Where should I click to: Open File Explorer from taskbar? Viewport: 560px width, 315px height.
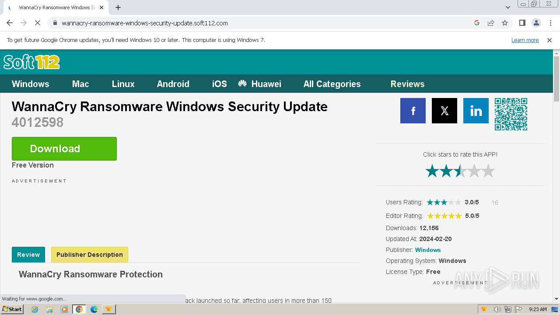(49, 309)
